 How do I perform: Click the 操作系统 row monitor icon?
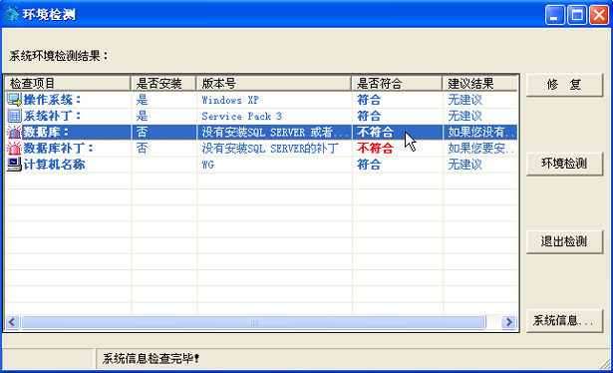tap(14, 100)
